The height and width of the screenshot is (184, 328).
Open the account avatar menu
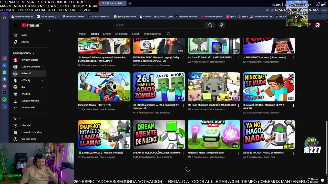pyautogui.click(x=317, y=25)
